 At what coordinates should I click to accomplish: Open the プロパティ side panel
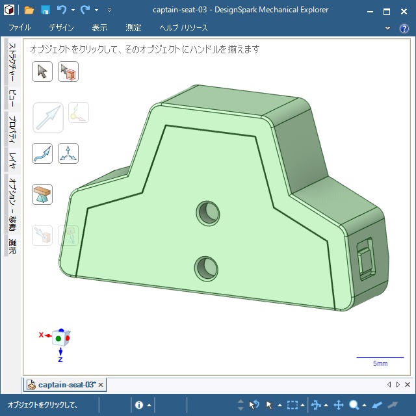[x=12, y=129]
